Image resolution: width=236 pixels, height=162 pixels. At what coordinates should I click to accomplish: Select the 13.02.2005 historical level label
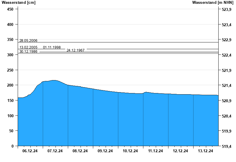(28, 47)
